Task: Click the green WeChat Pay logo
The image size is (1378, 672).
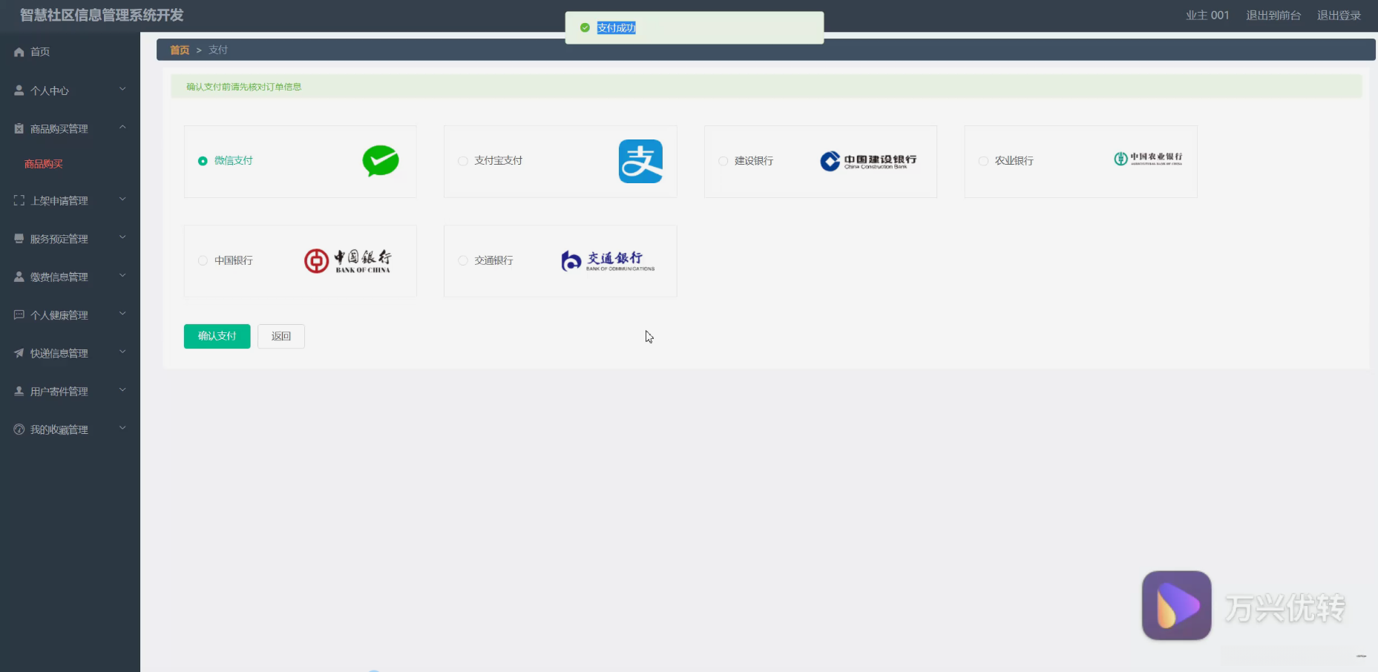Action: click(381, 161)
